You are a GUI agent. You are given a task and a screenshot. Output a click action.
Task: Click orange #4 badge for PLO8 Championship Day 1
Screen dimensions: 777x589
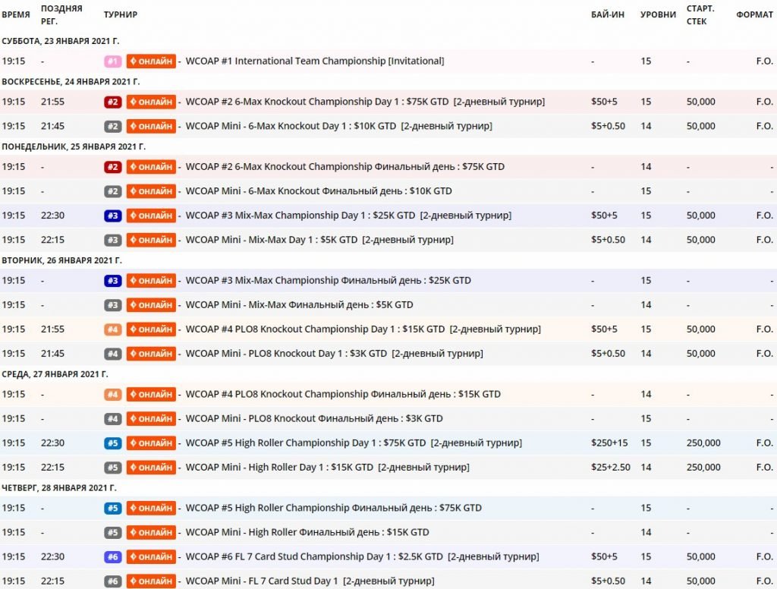[x=112, y=329]
